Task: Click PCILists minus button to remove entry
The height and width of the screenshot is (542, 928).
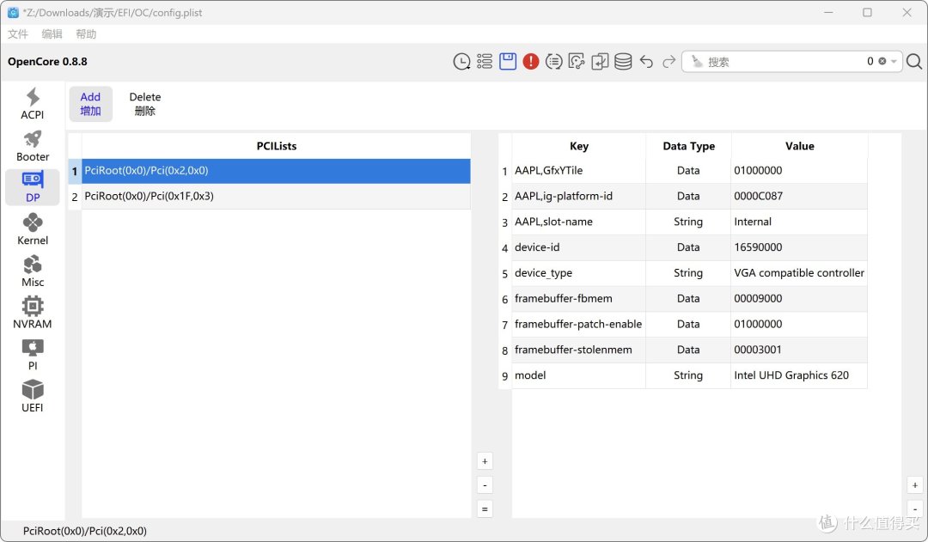Action: tap(485, 485)
